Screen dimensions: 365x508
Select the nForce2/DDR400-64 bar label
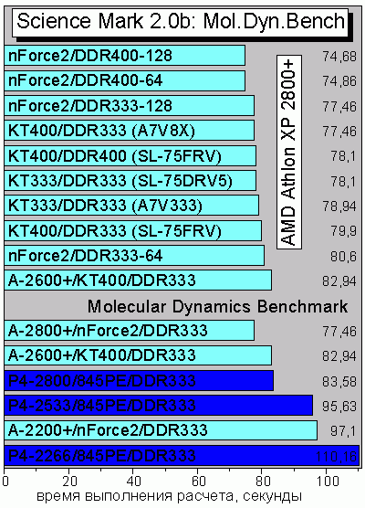tap(85, 80)
